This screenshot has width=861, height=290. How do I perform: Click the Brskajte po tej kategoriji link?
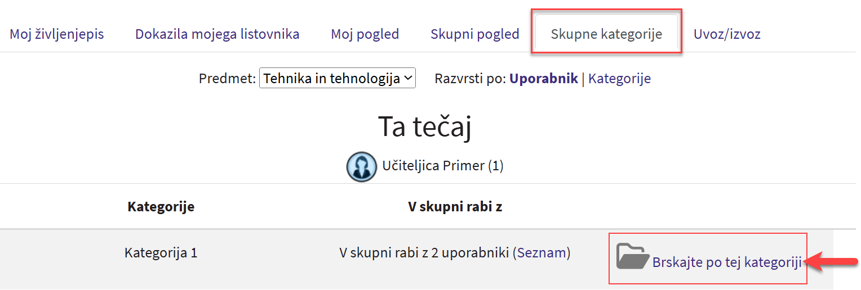coord(726,262)
